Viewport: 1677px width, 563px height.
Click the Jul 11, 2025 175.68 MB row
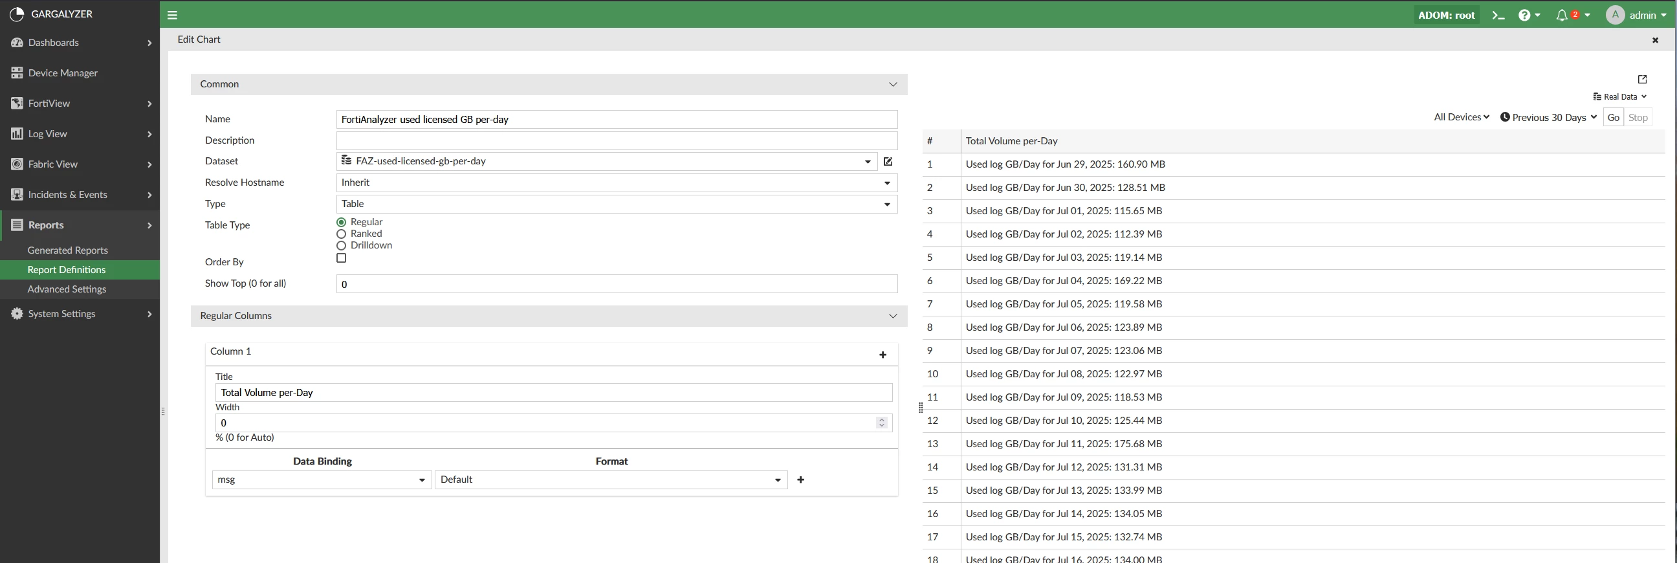coord(1293,444)
